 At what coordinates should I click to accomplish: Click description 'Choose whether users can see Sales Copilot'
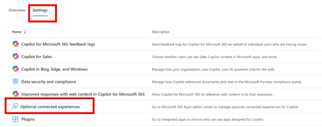pyautogui.click(x=215, y=57)
